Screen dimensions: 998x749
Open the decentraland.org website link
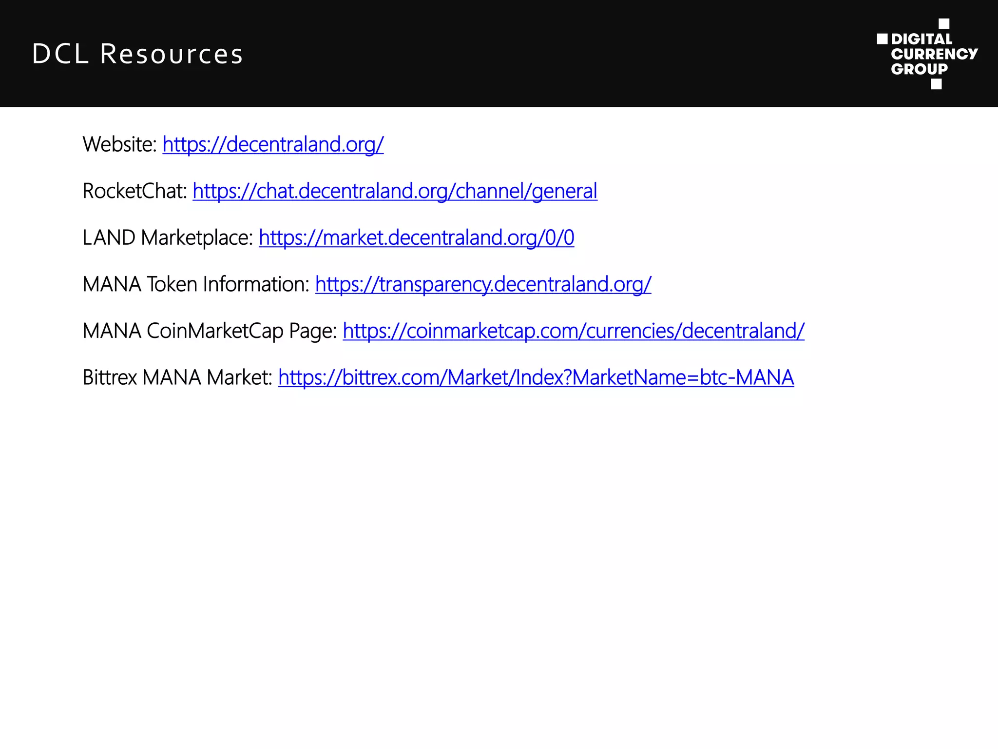point(273,144)
